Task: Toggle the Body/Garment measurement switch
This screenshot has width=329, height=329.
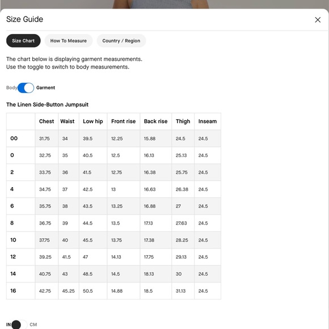Action: pyautogui.click(x=26, y=88)
